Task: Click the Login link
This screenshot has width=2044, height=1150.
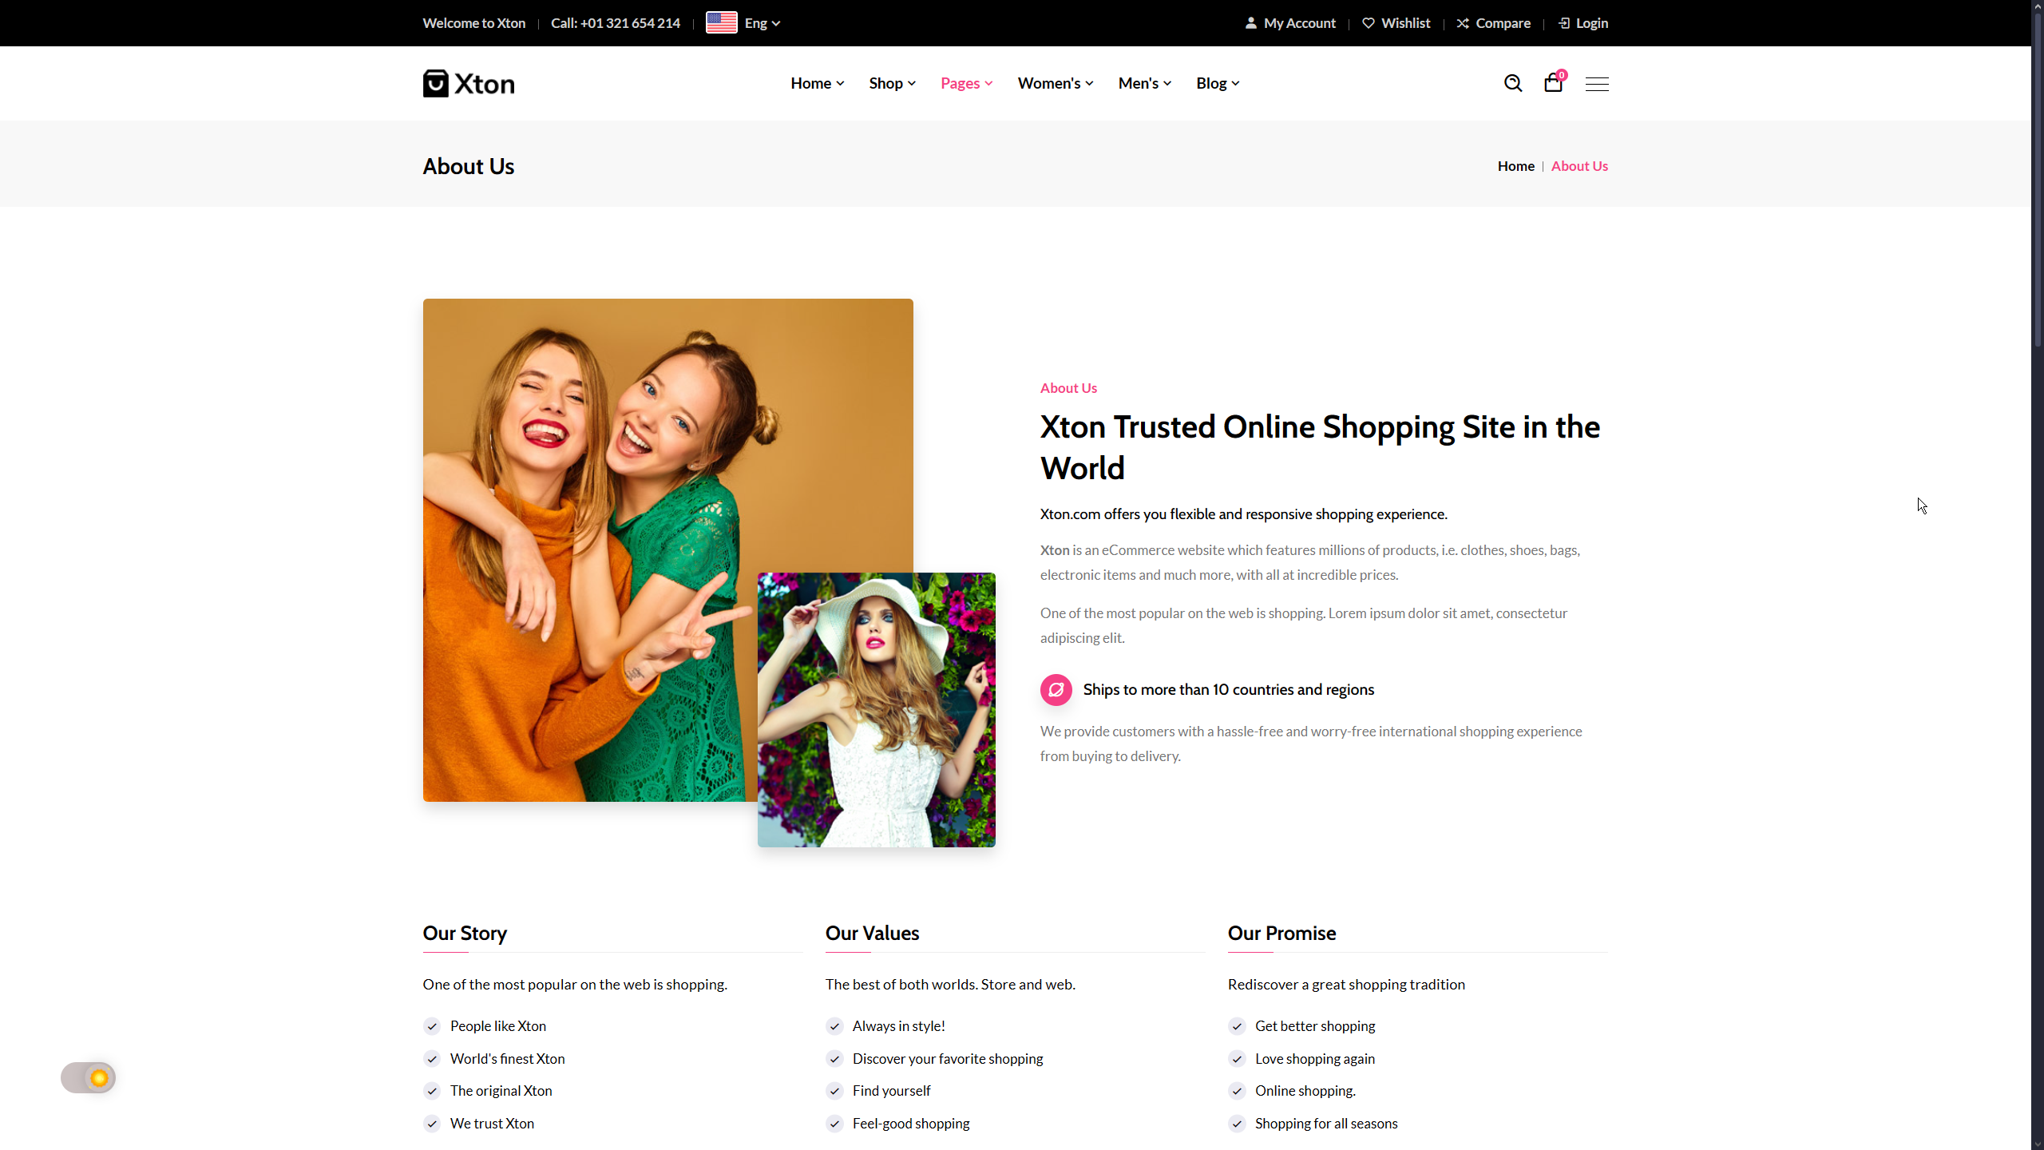Action: pos(1591,23)
